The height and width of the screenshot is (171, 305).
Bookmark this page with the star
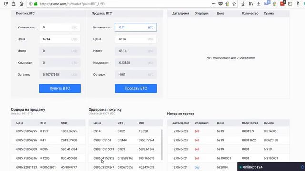pos(234,4)
